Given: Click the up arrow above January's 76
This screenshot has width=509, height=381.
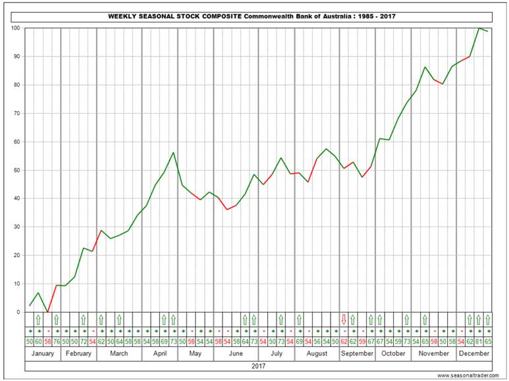Looking at the screenshot, I should pos(57,320).
